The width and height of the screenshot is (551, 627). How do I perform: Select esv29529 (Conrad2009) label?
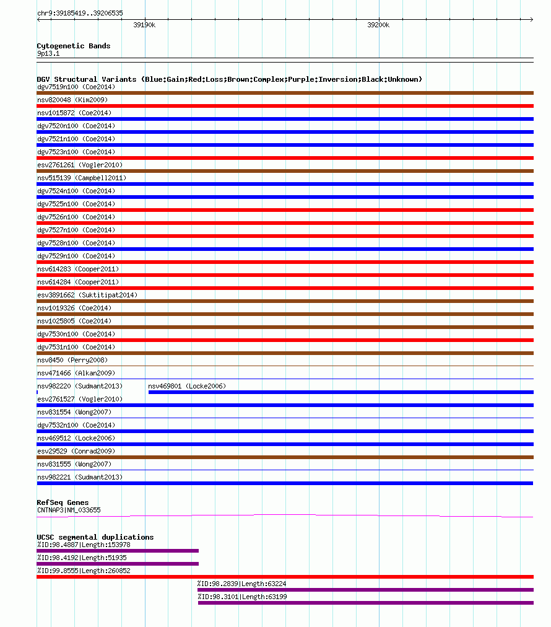click(x=76, y=451)
